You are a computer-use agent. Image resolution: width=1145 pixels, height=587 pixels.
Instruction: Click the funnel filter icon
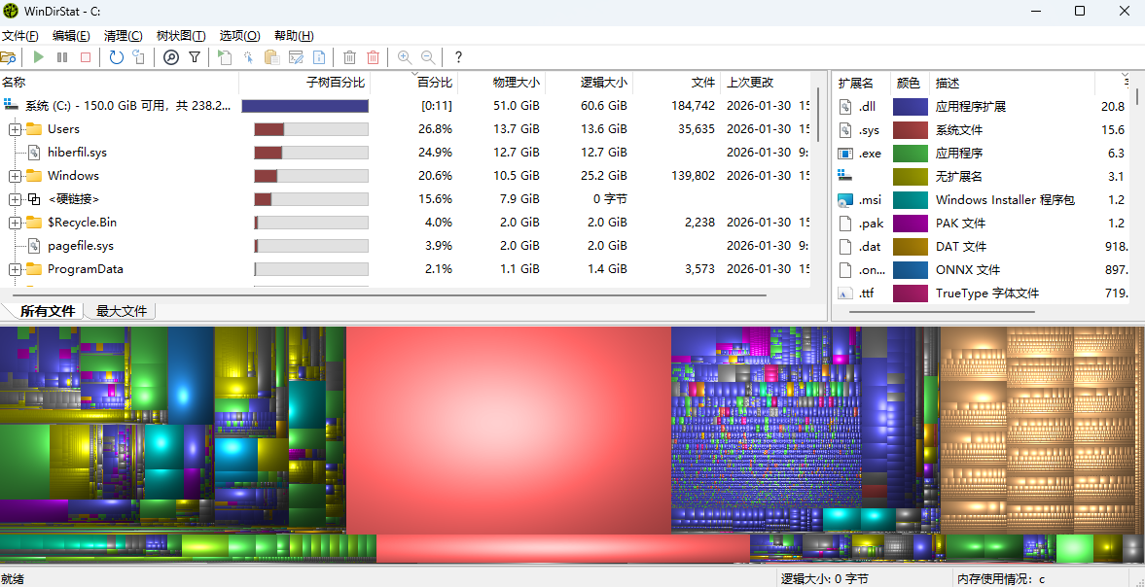pos(195,57)
